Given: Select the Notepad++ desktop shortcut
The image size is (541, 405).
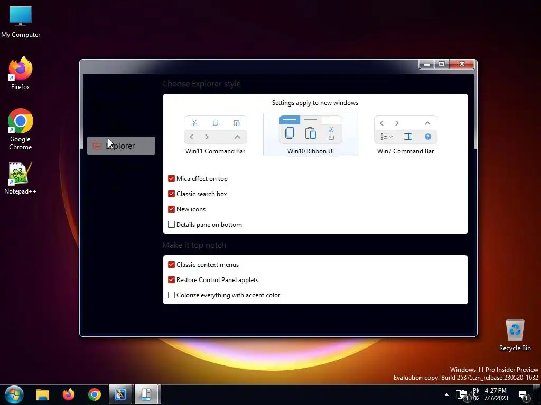Looking at the screenshot, I should tap(21, 178).
